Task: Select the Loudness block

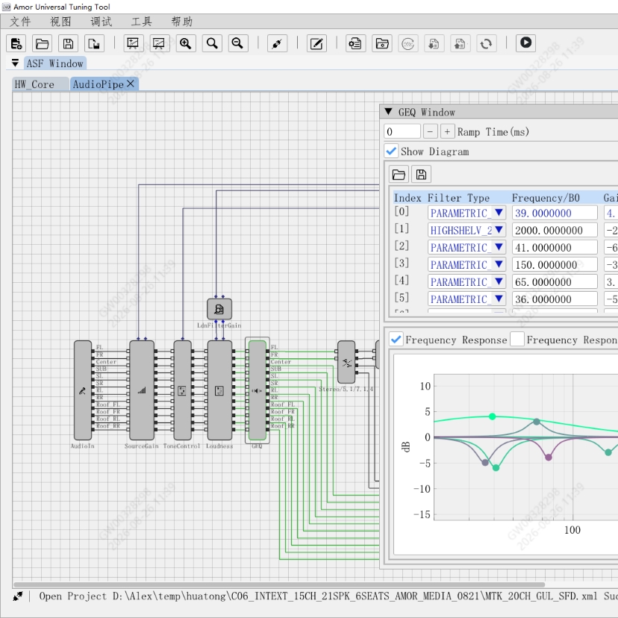Action: click(219, 390)
